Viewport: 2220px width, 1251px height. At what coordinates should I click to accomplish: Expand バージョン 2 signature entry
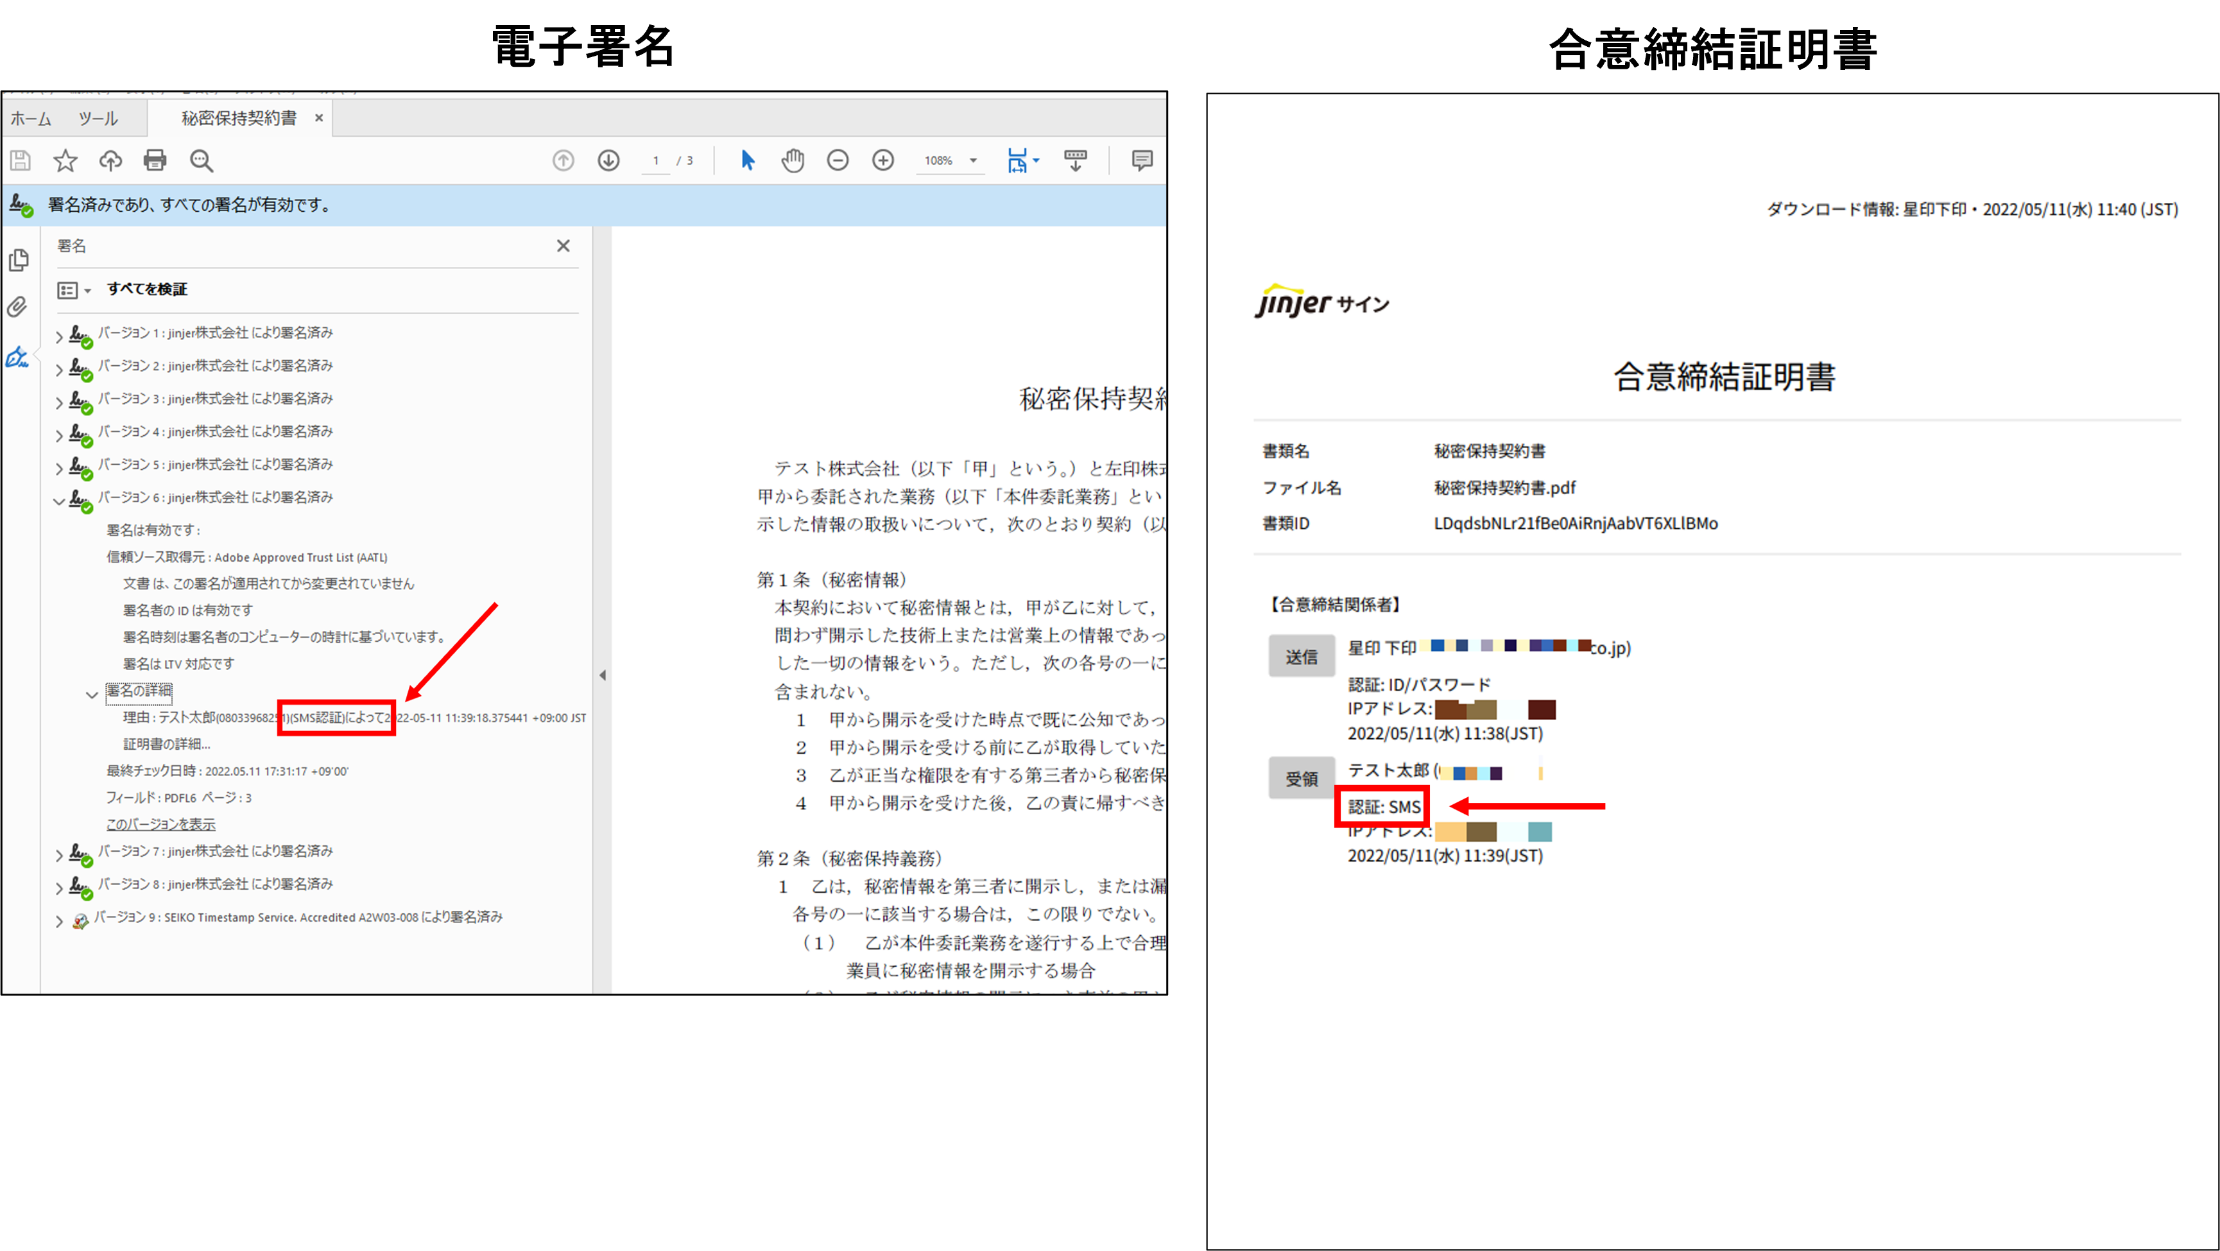click(58, 370)
